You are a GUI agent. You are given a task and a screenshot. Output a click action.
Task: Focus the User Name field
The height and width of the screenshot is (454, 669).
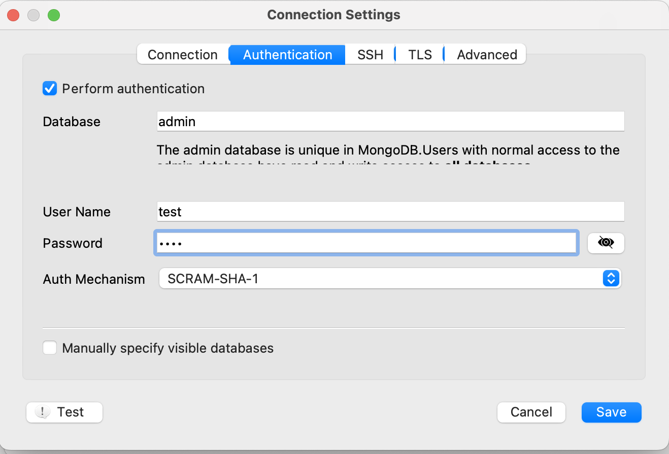(x=390, y=212)
